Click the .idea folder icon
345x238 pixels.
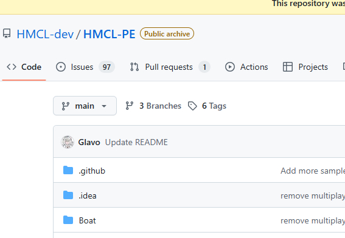pos(68,195)
